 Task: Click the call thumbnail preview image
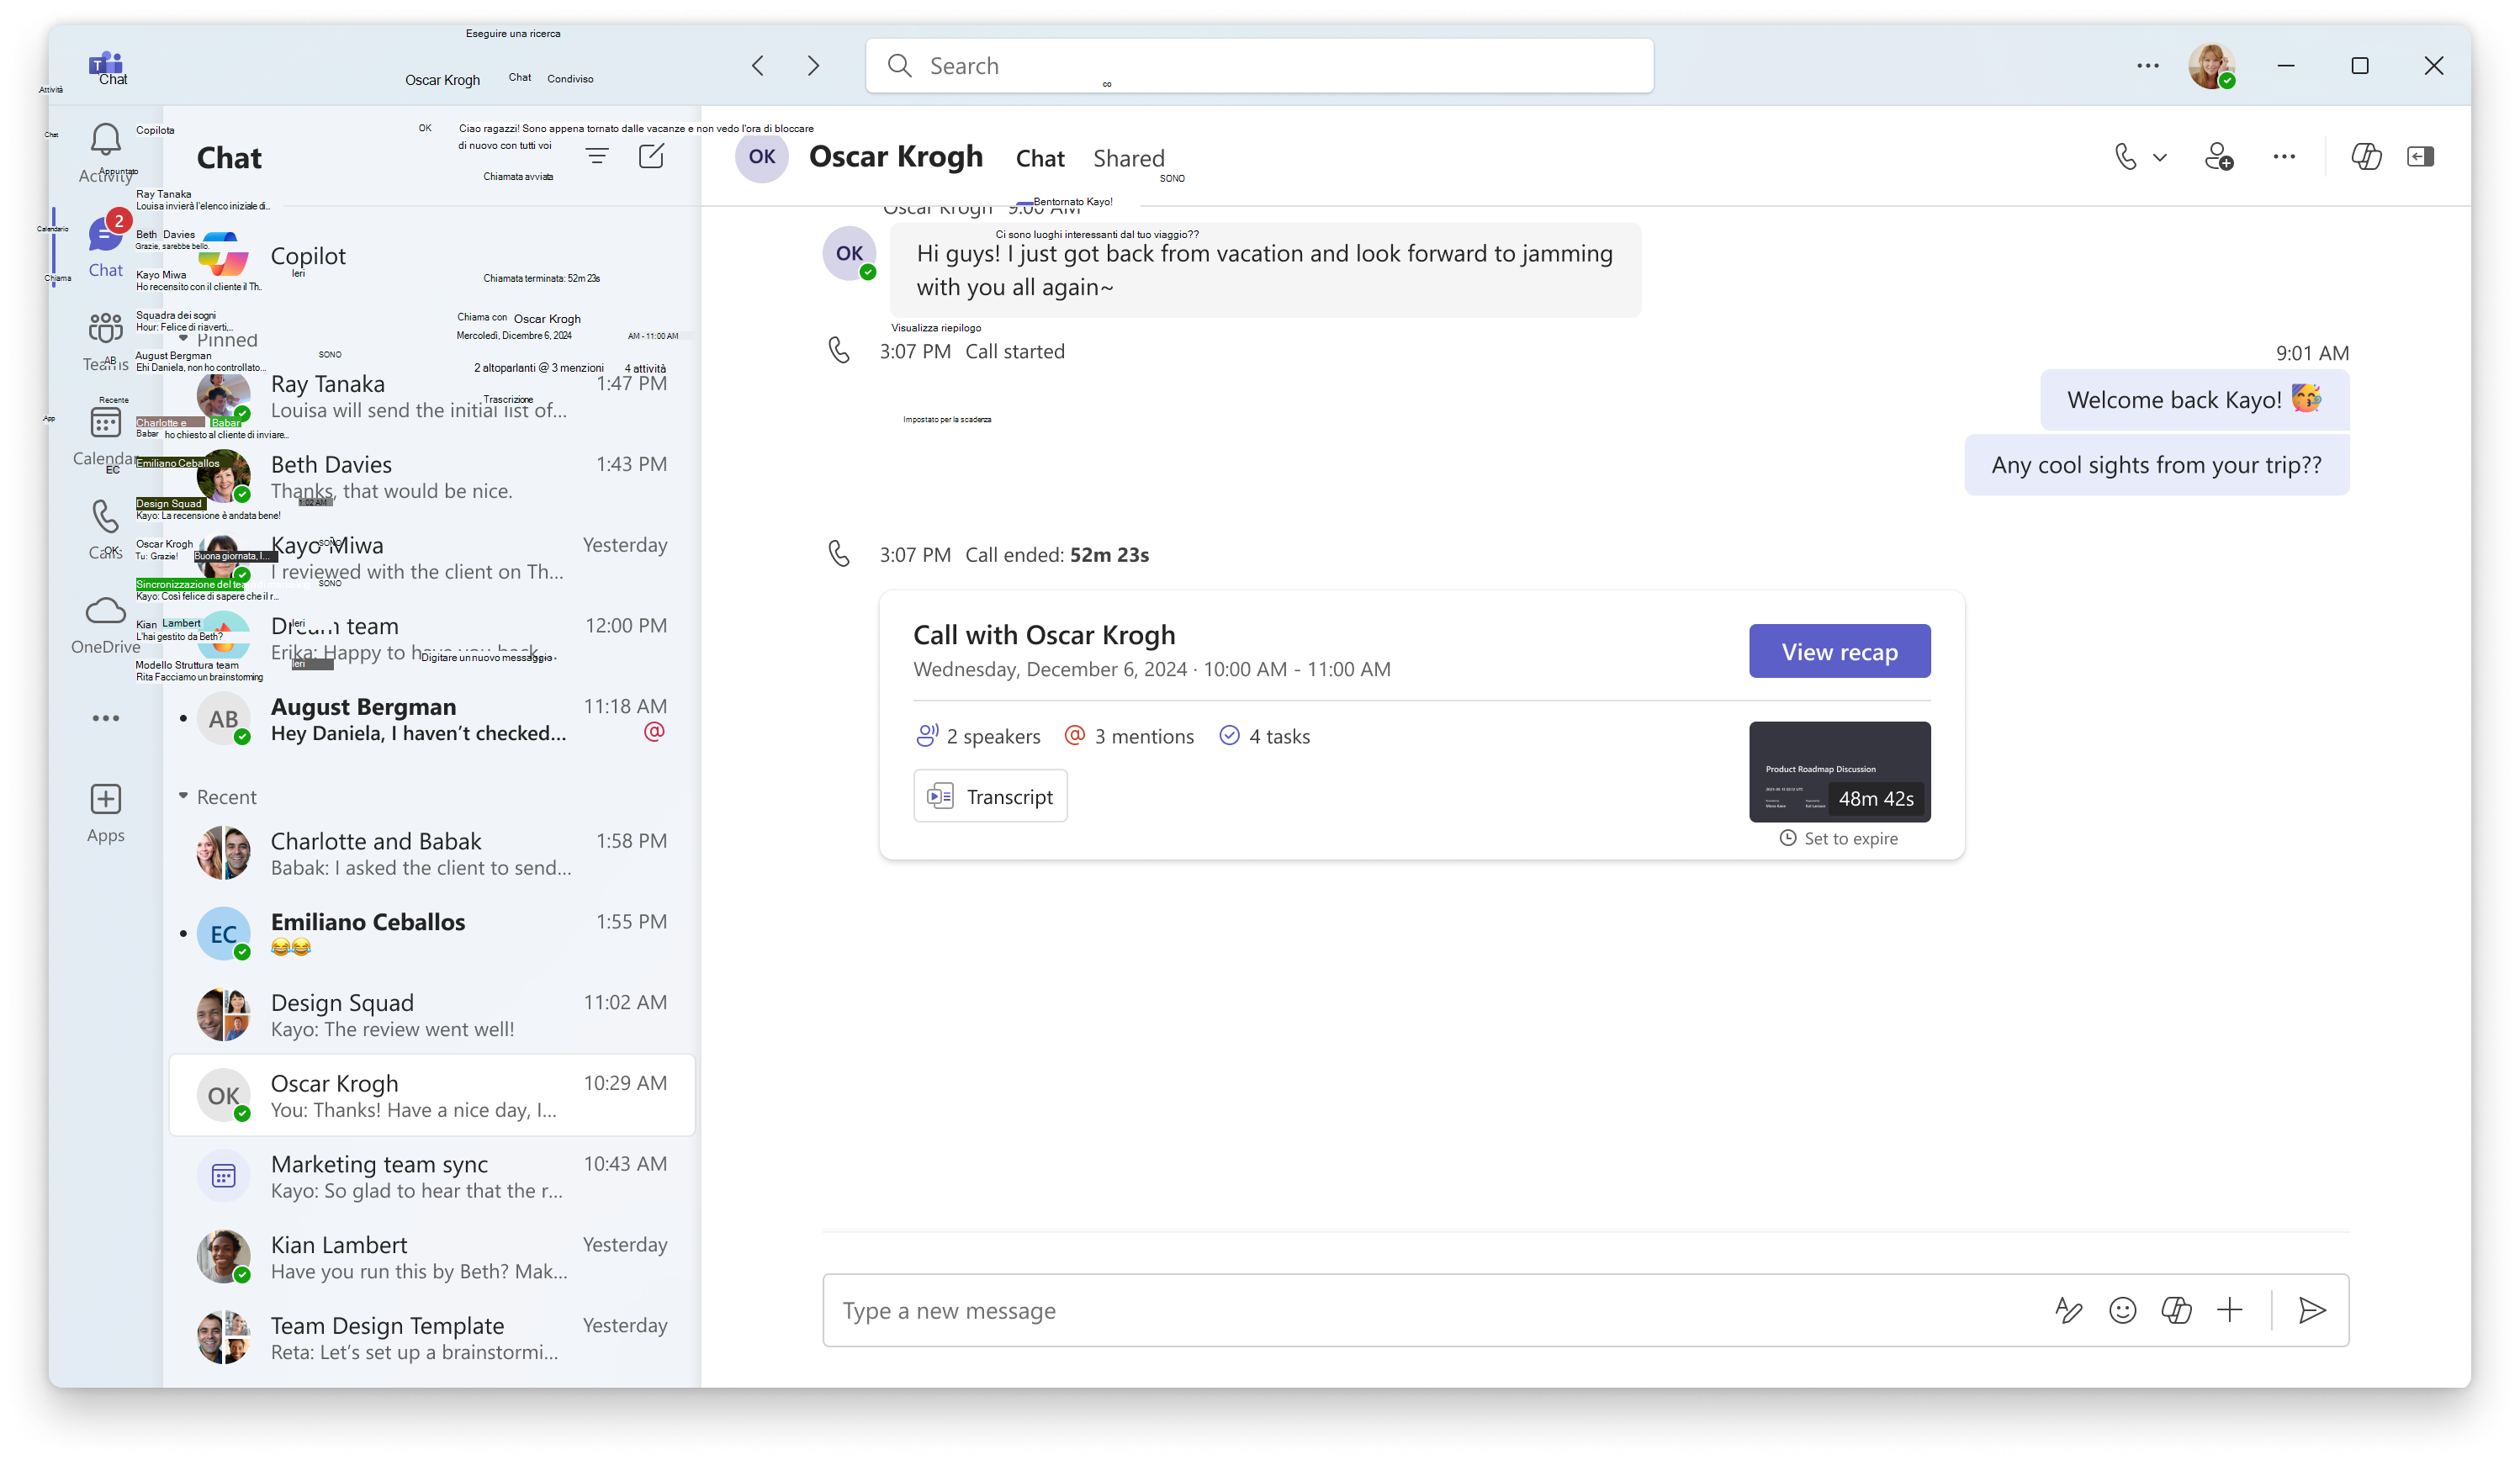pyautogui.click(x=1839, y=770)
